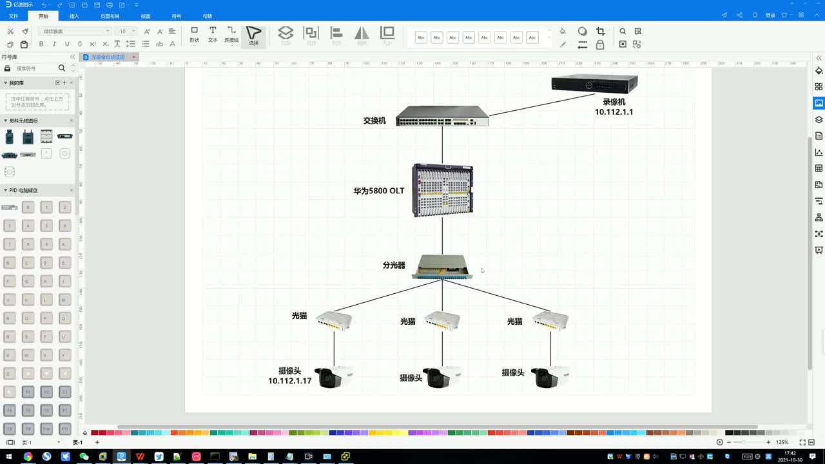Click the line spacing icon

pos(131,44)
